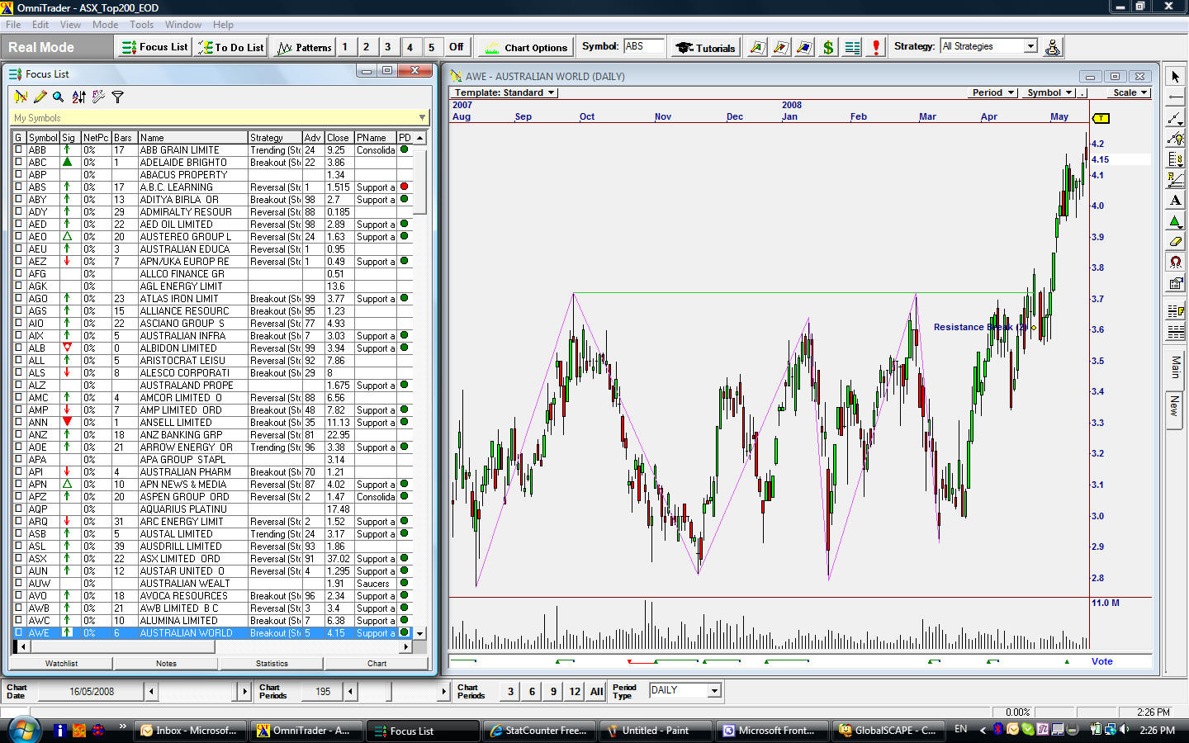This screenshot has height=743, width=1189.
Task: Select the green triangle marker tool
Action: point(1176,221)
